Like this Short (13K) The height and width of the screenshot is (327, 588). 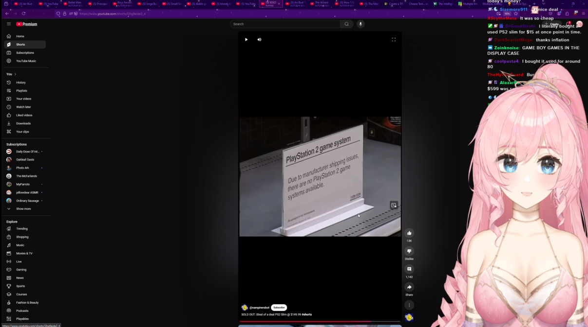point(409,233)
